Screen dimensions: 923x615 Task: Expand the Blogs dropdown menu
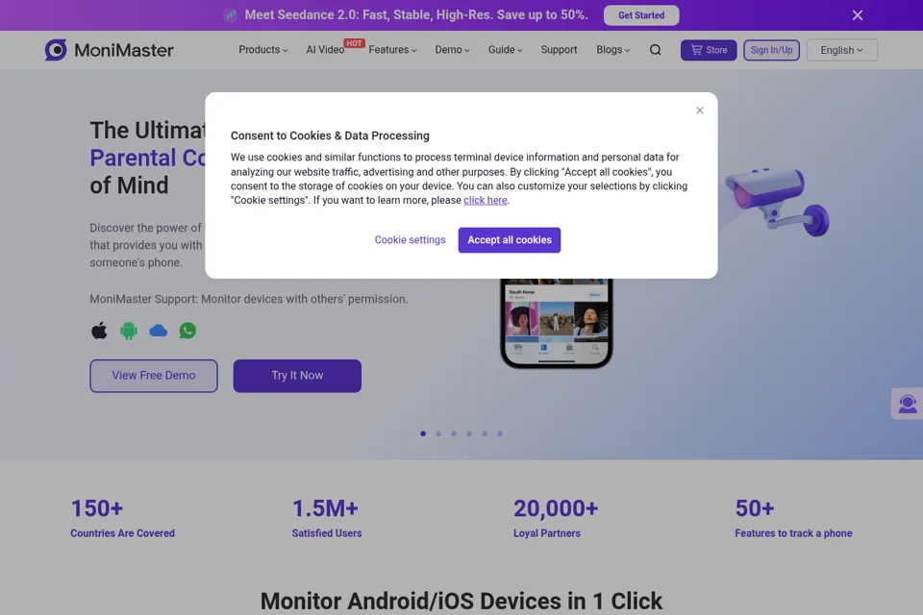612,50
